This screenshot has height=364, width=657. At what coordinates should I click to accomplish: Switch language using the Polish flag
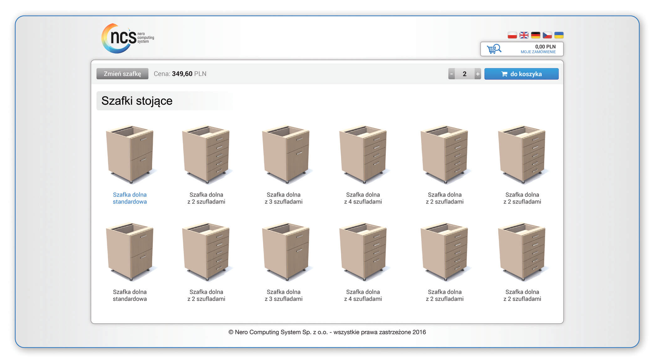[x=512, y=35]
